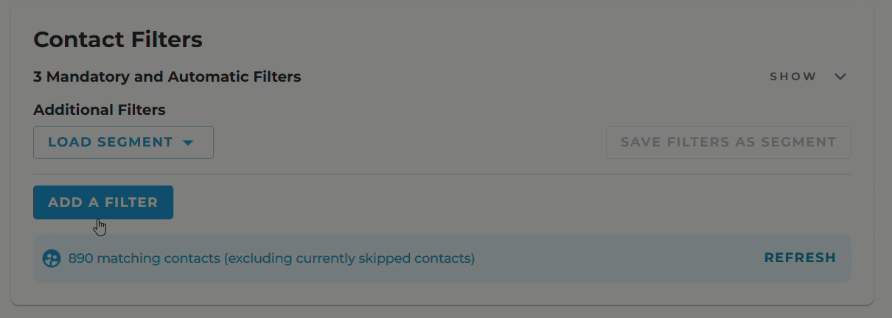Click the people icon beside matching contacts
Screen dimensions: 892x318
tap(51, 258)
